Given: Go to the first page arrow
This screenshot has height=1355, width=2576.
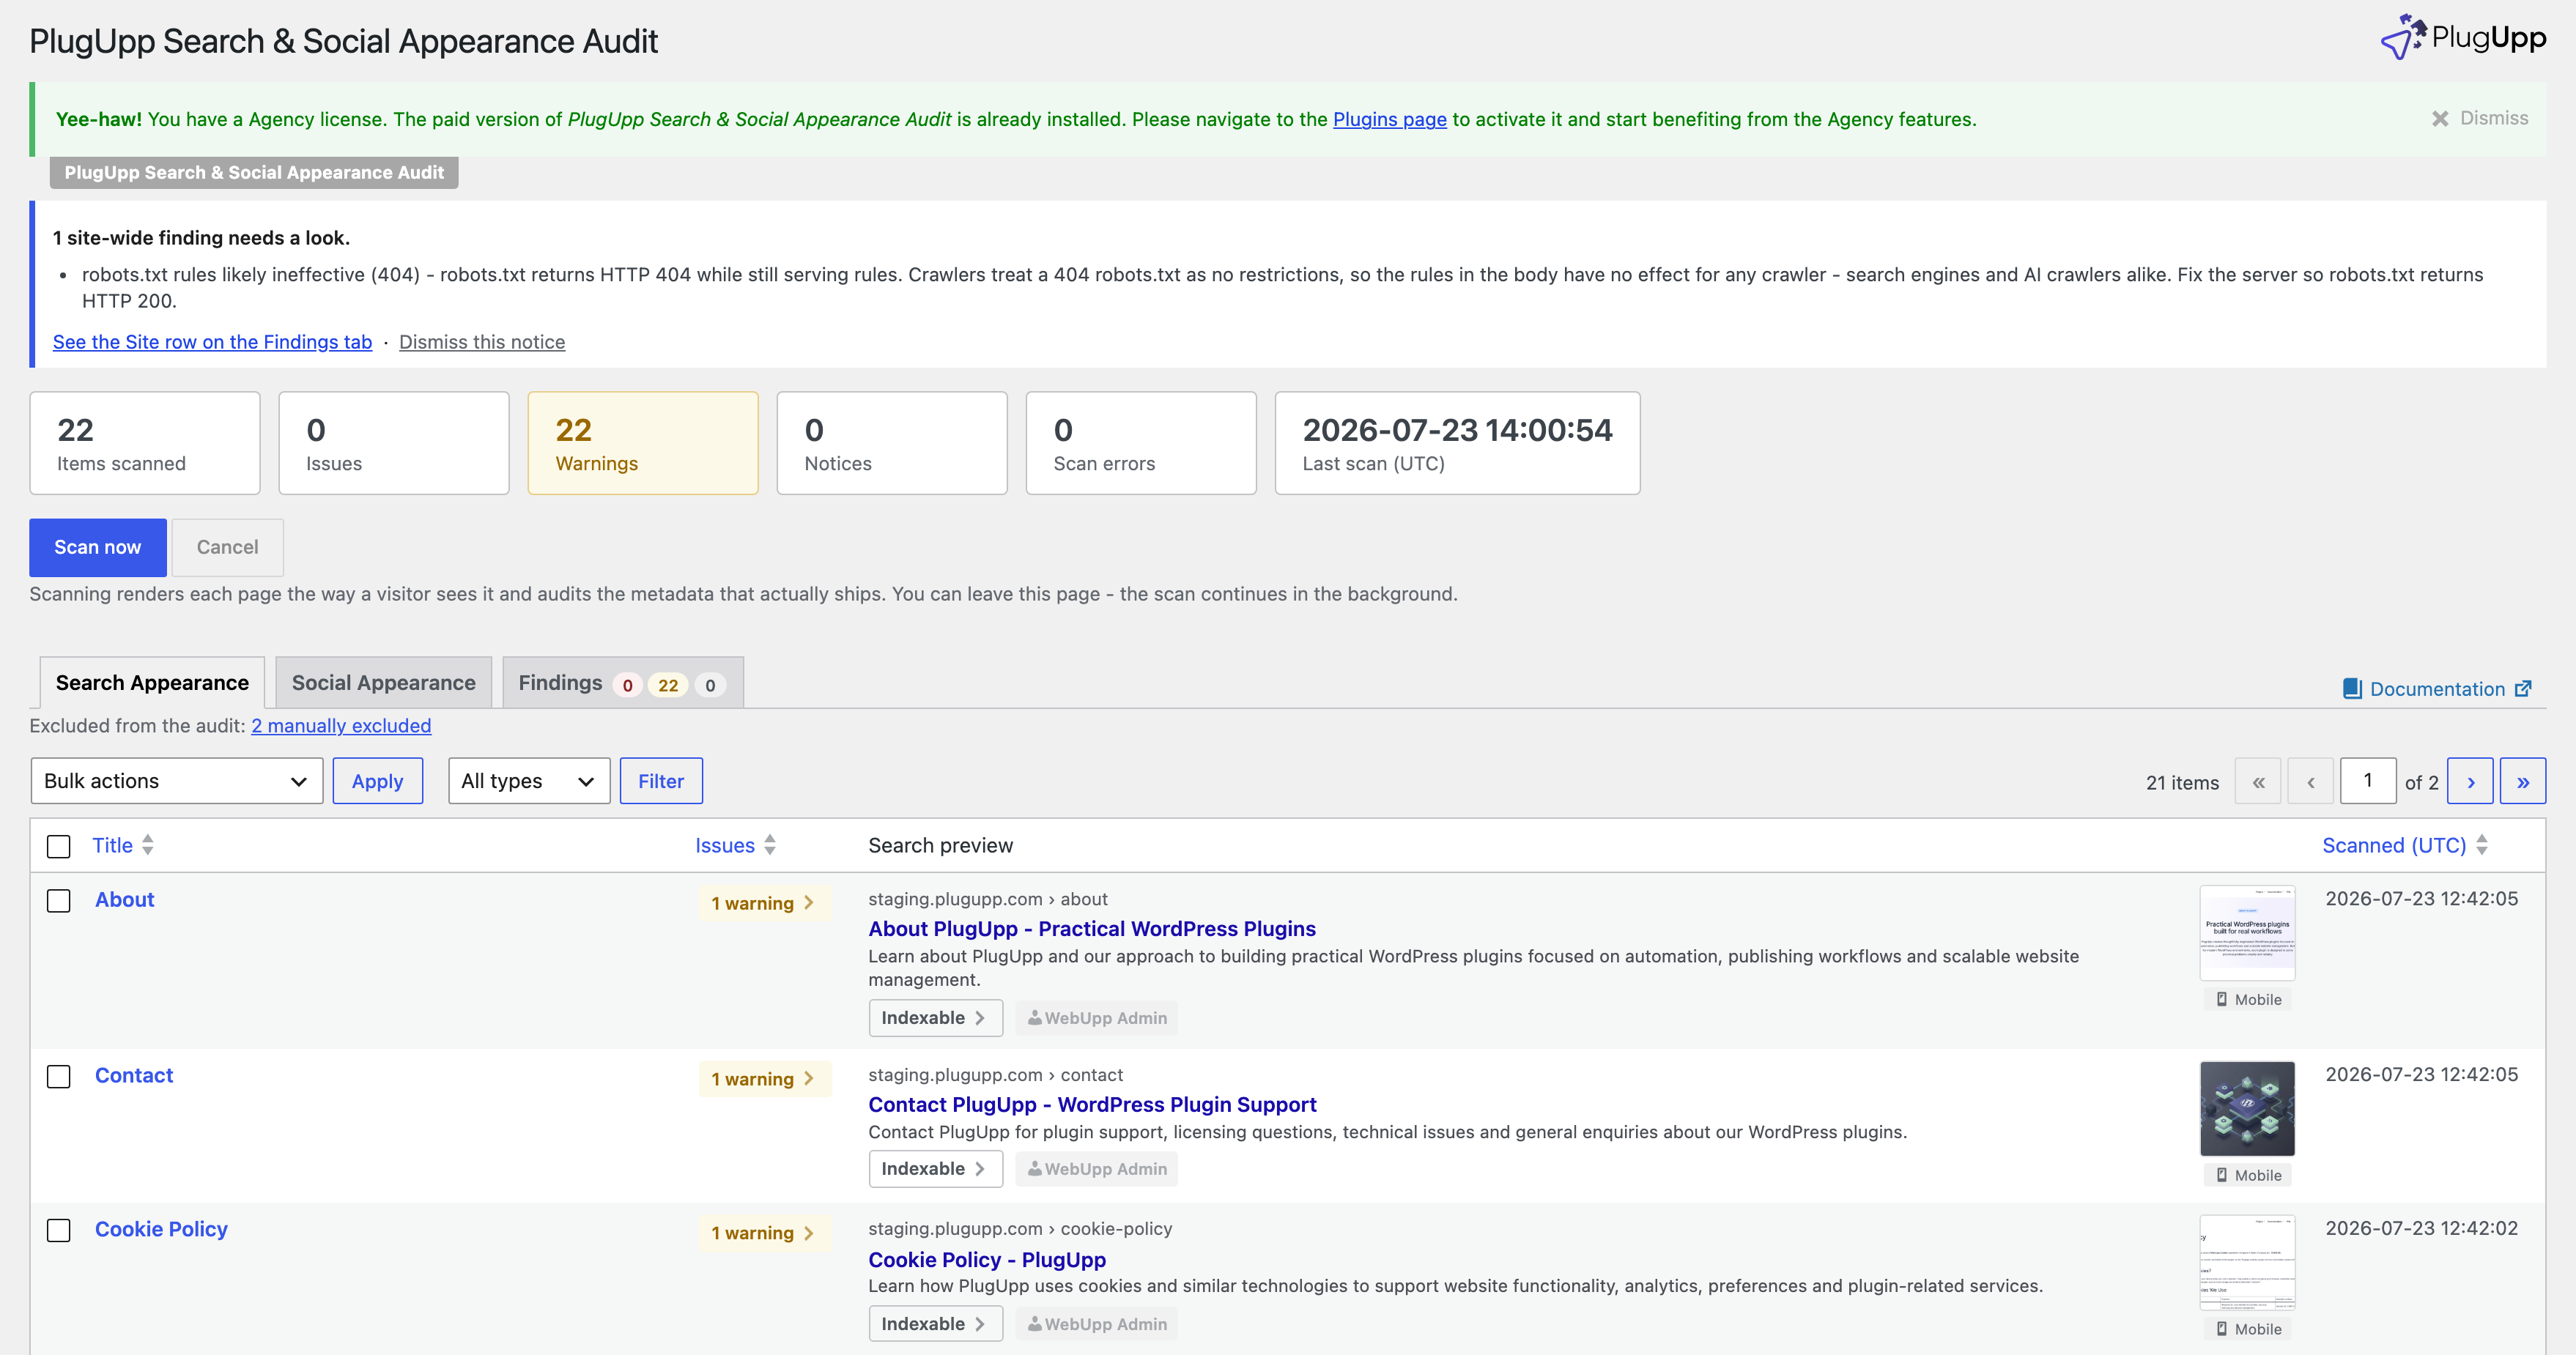Looking at the screenshot, I should pyautogui.click(x=2258, y=782).
